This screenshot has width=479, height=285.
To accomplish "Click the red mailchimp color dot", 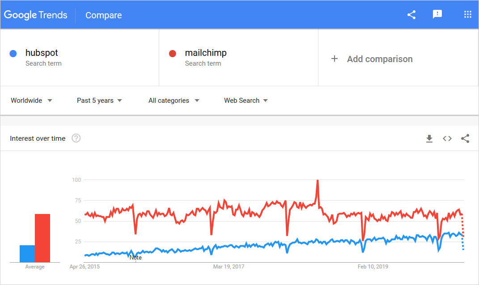I will pyautogui.click(x=173, y=54).
